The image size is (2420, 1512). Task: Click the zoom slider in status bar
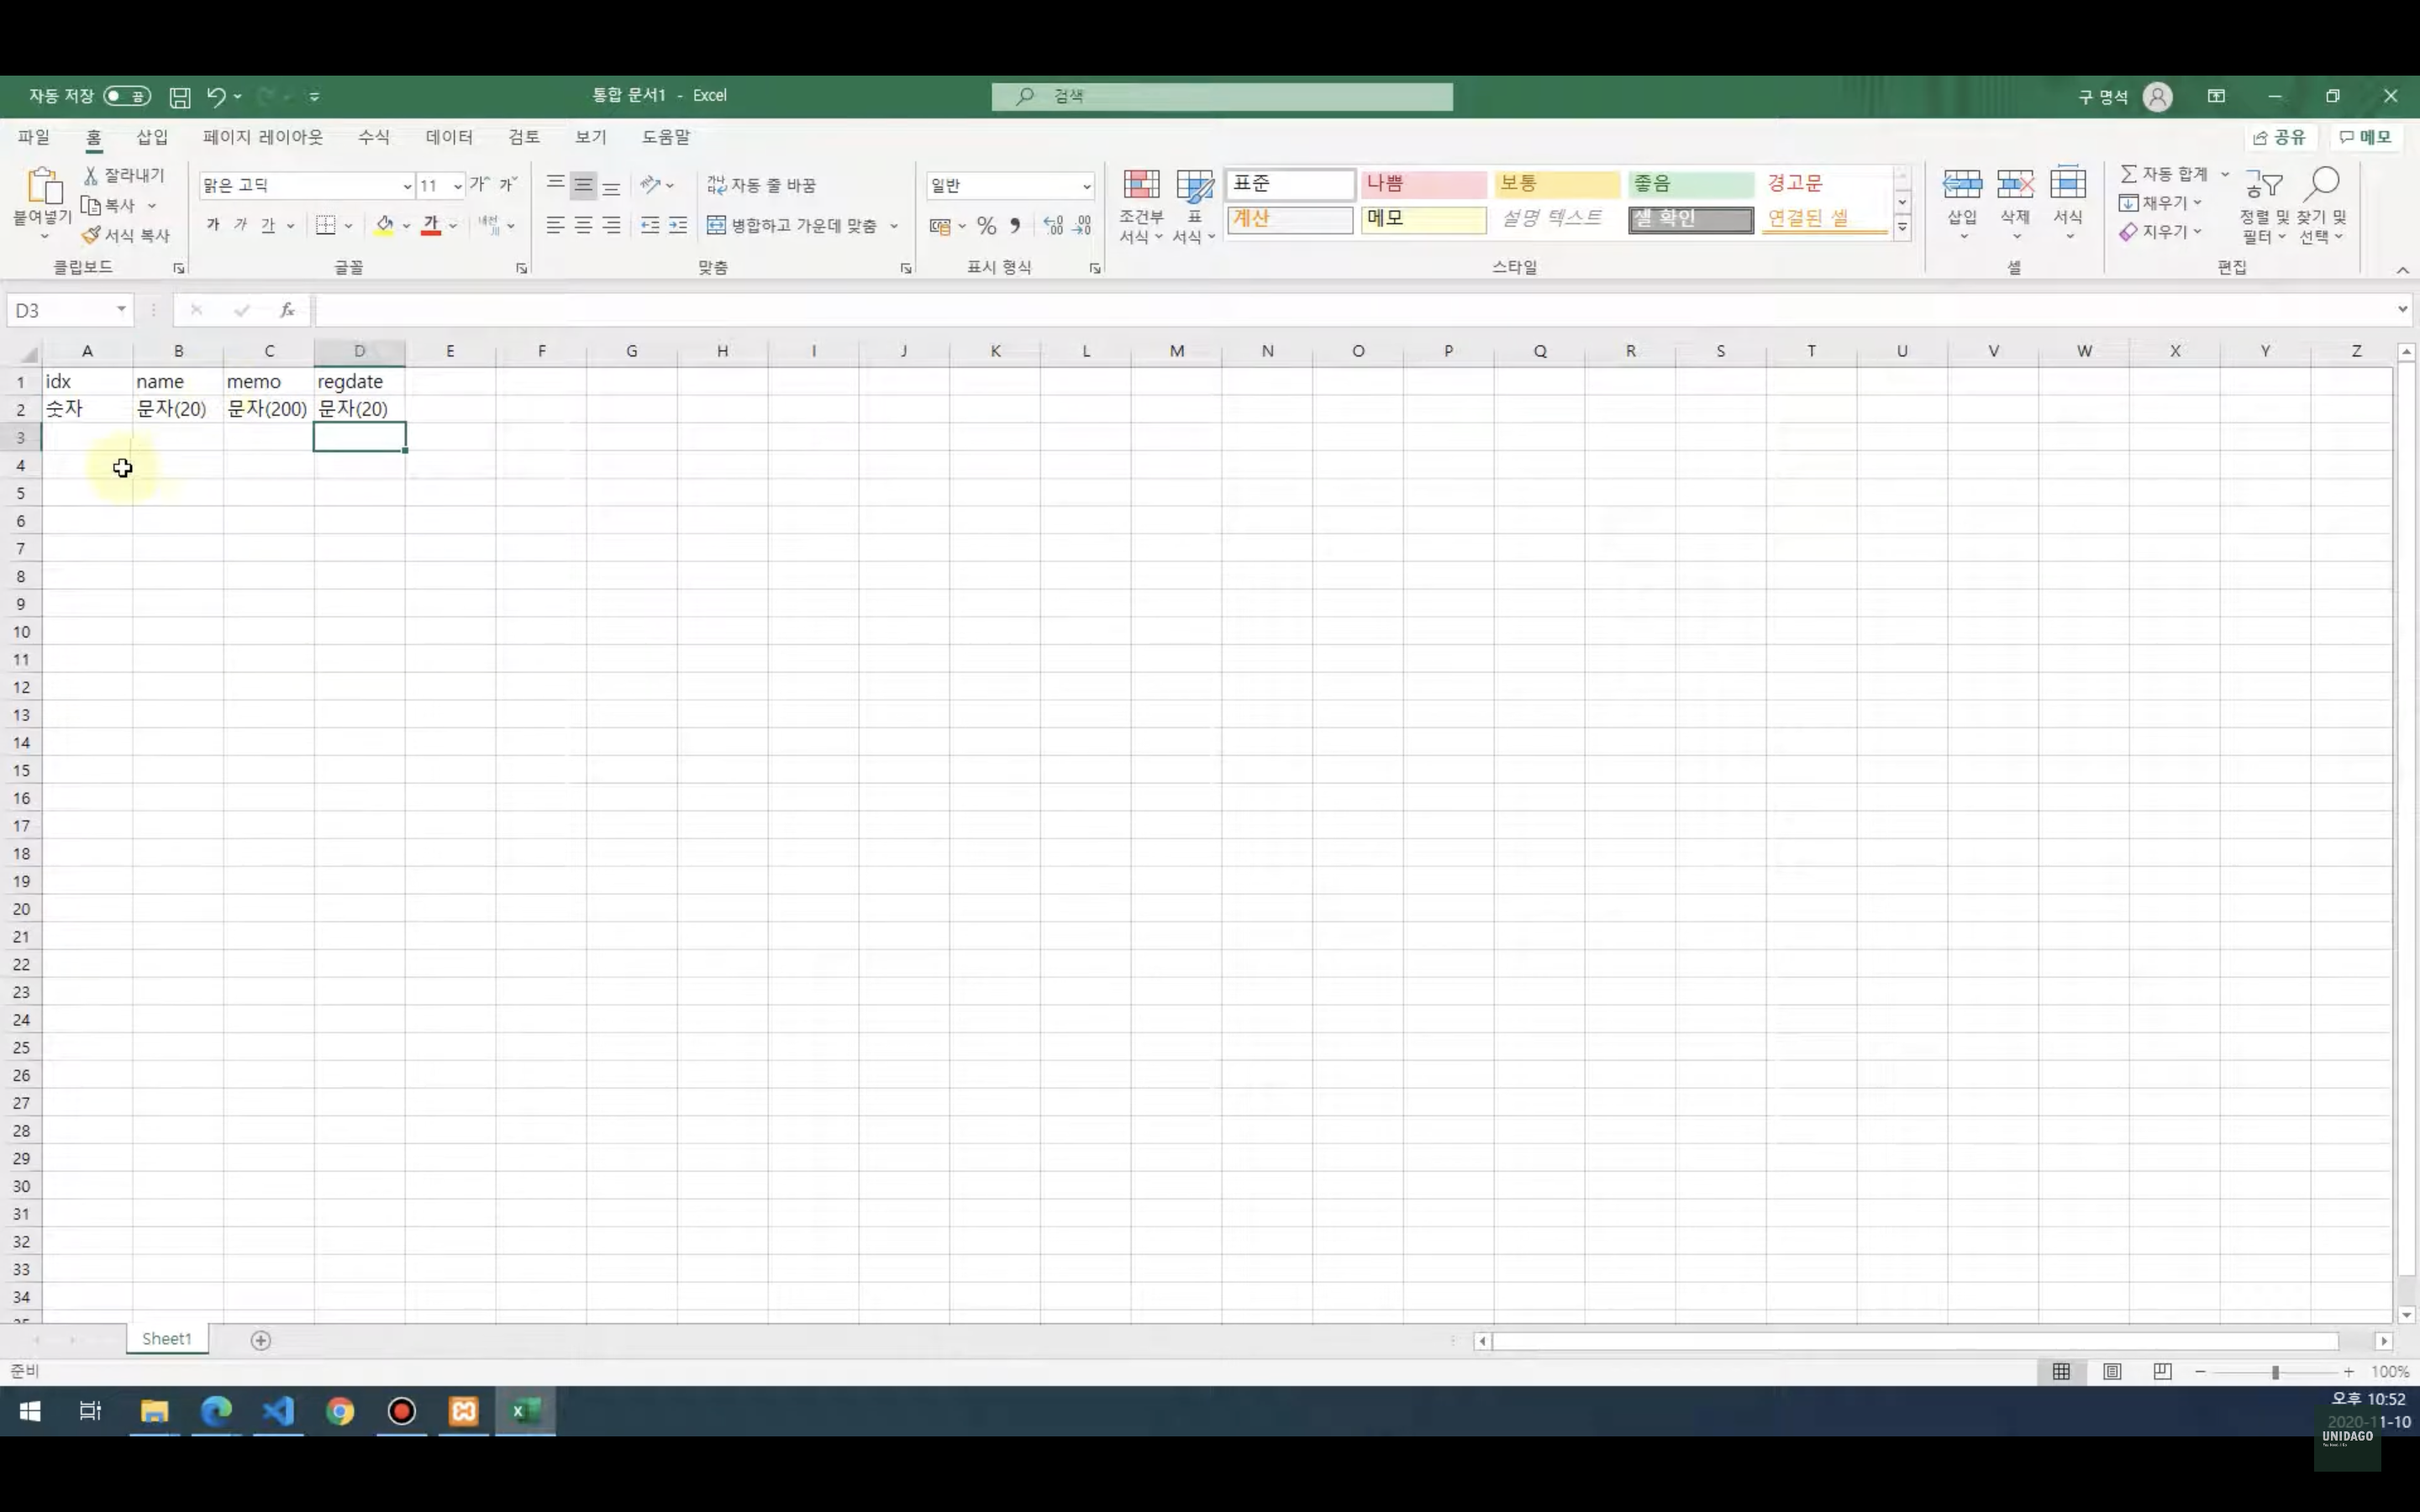pos(2275,1372)
